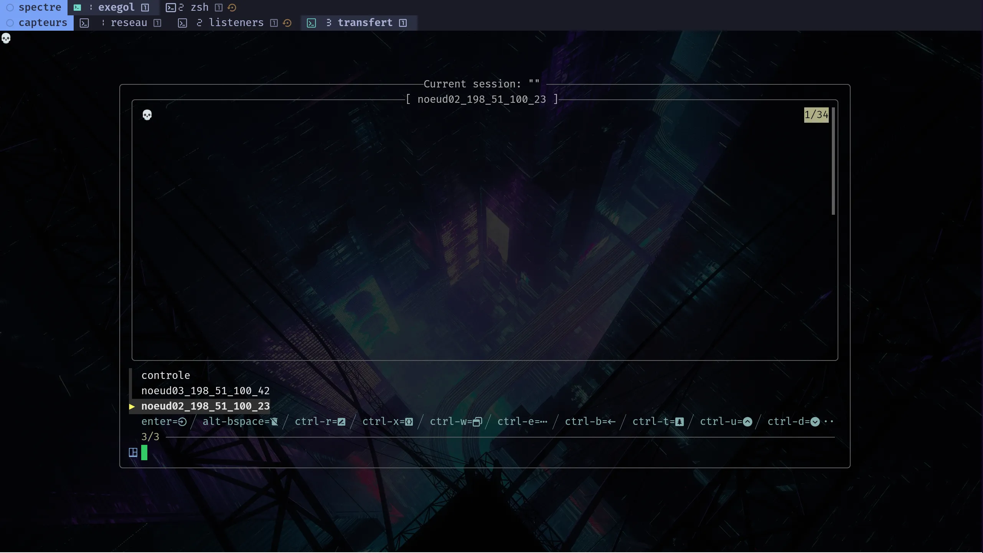Viewport: 983px width, 553px height.
Task: Click the skull icon inside the noeud02 session pane
Action: (147, 115)
